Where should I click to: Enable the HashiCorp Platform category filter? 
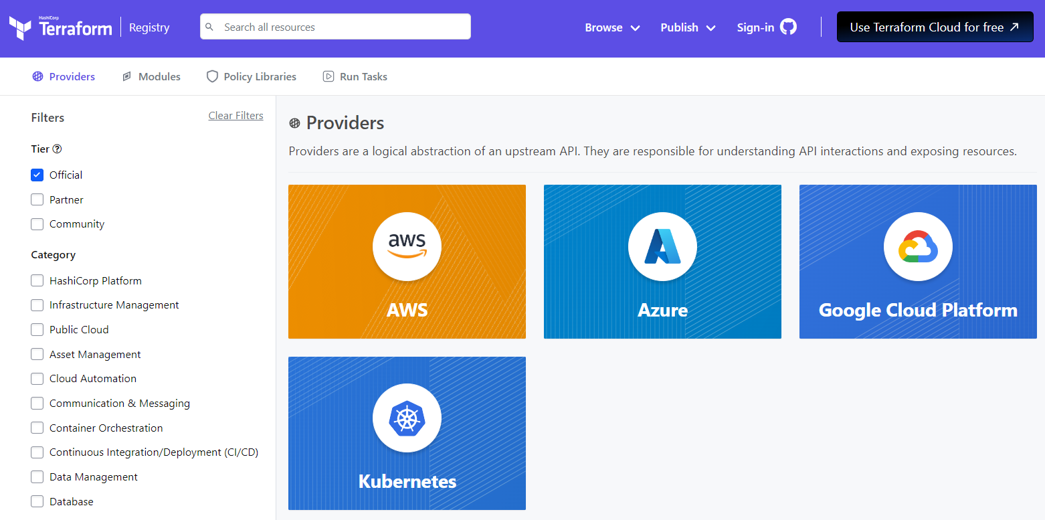[37, 280]
